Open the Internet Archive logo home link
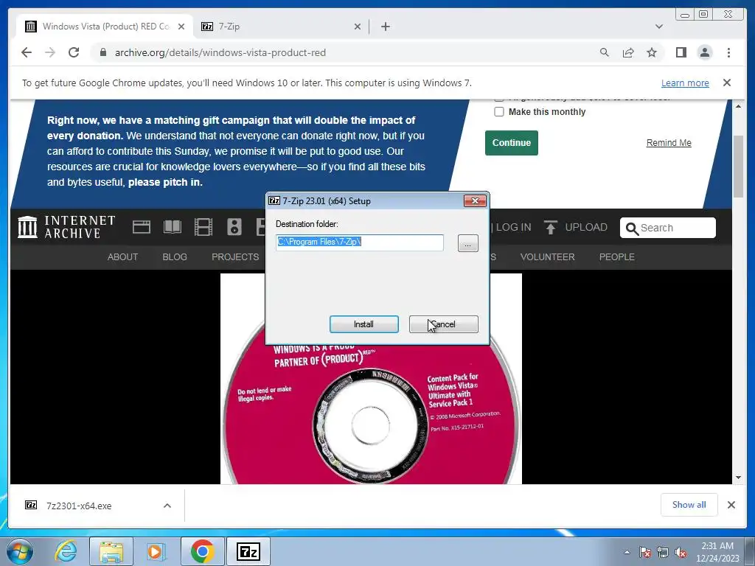Image resolution: width=755 pixels, height=566 pixels. (66, 227)
